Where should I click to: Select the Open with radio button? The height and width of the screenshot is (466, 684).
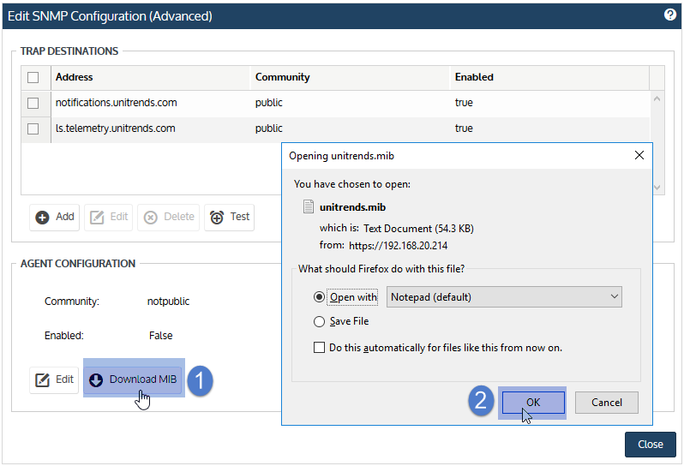(320, 297)
